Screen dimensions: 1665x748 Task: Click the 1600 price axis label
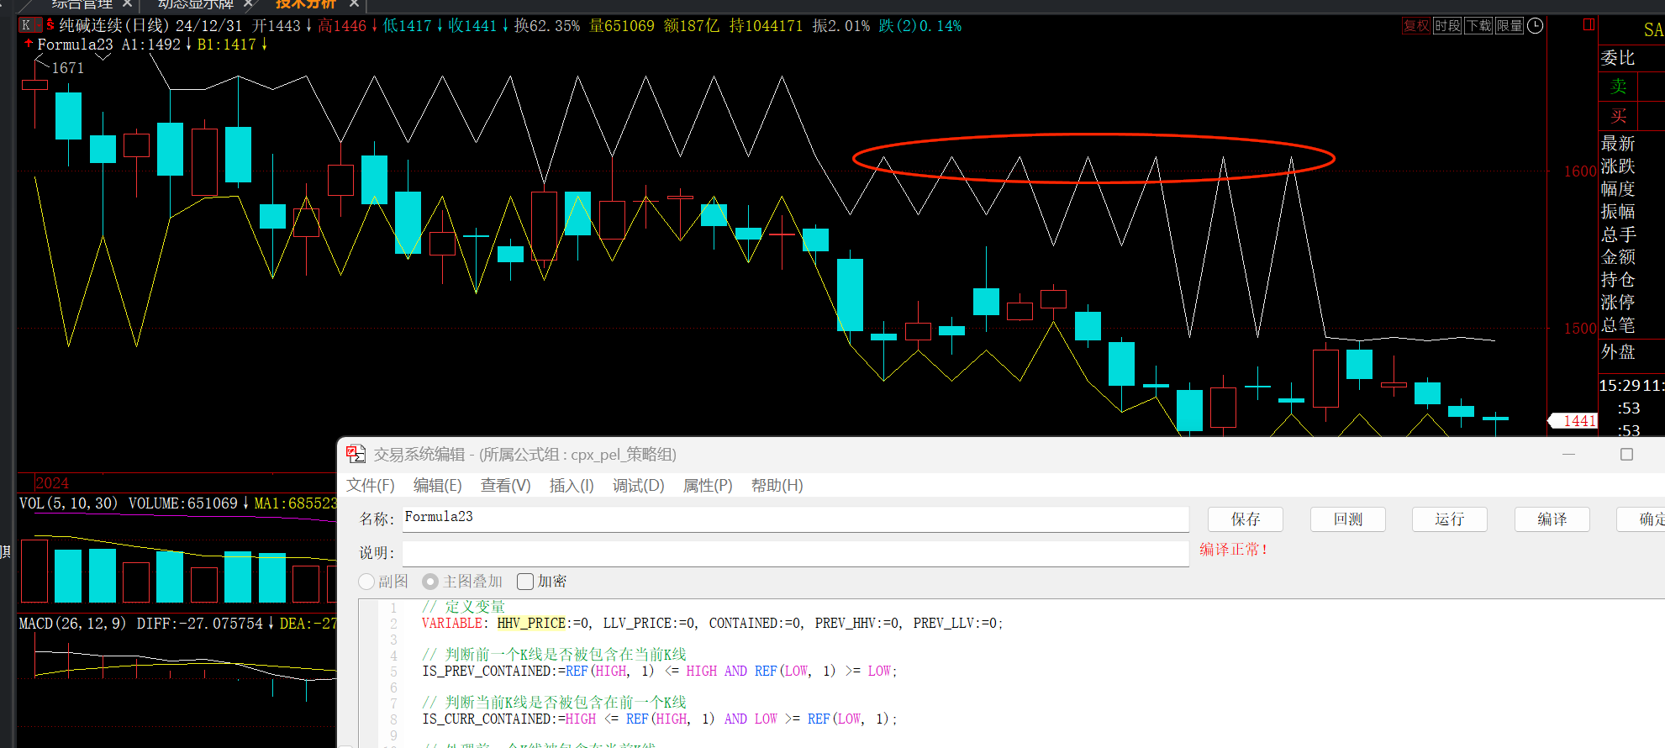1580,171
